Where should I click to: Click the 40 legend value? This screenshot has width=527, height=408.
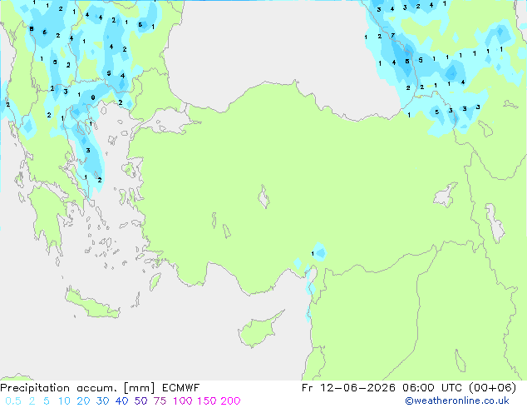click(121, 401)
